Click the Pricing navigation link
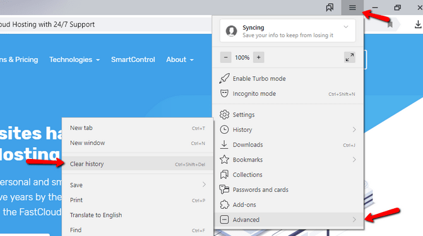This screenshot has height=236, width=423. pos(19,59)
